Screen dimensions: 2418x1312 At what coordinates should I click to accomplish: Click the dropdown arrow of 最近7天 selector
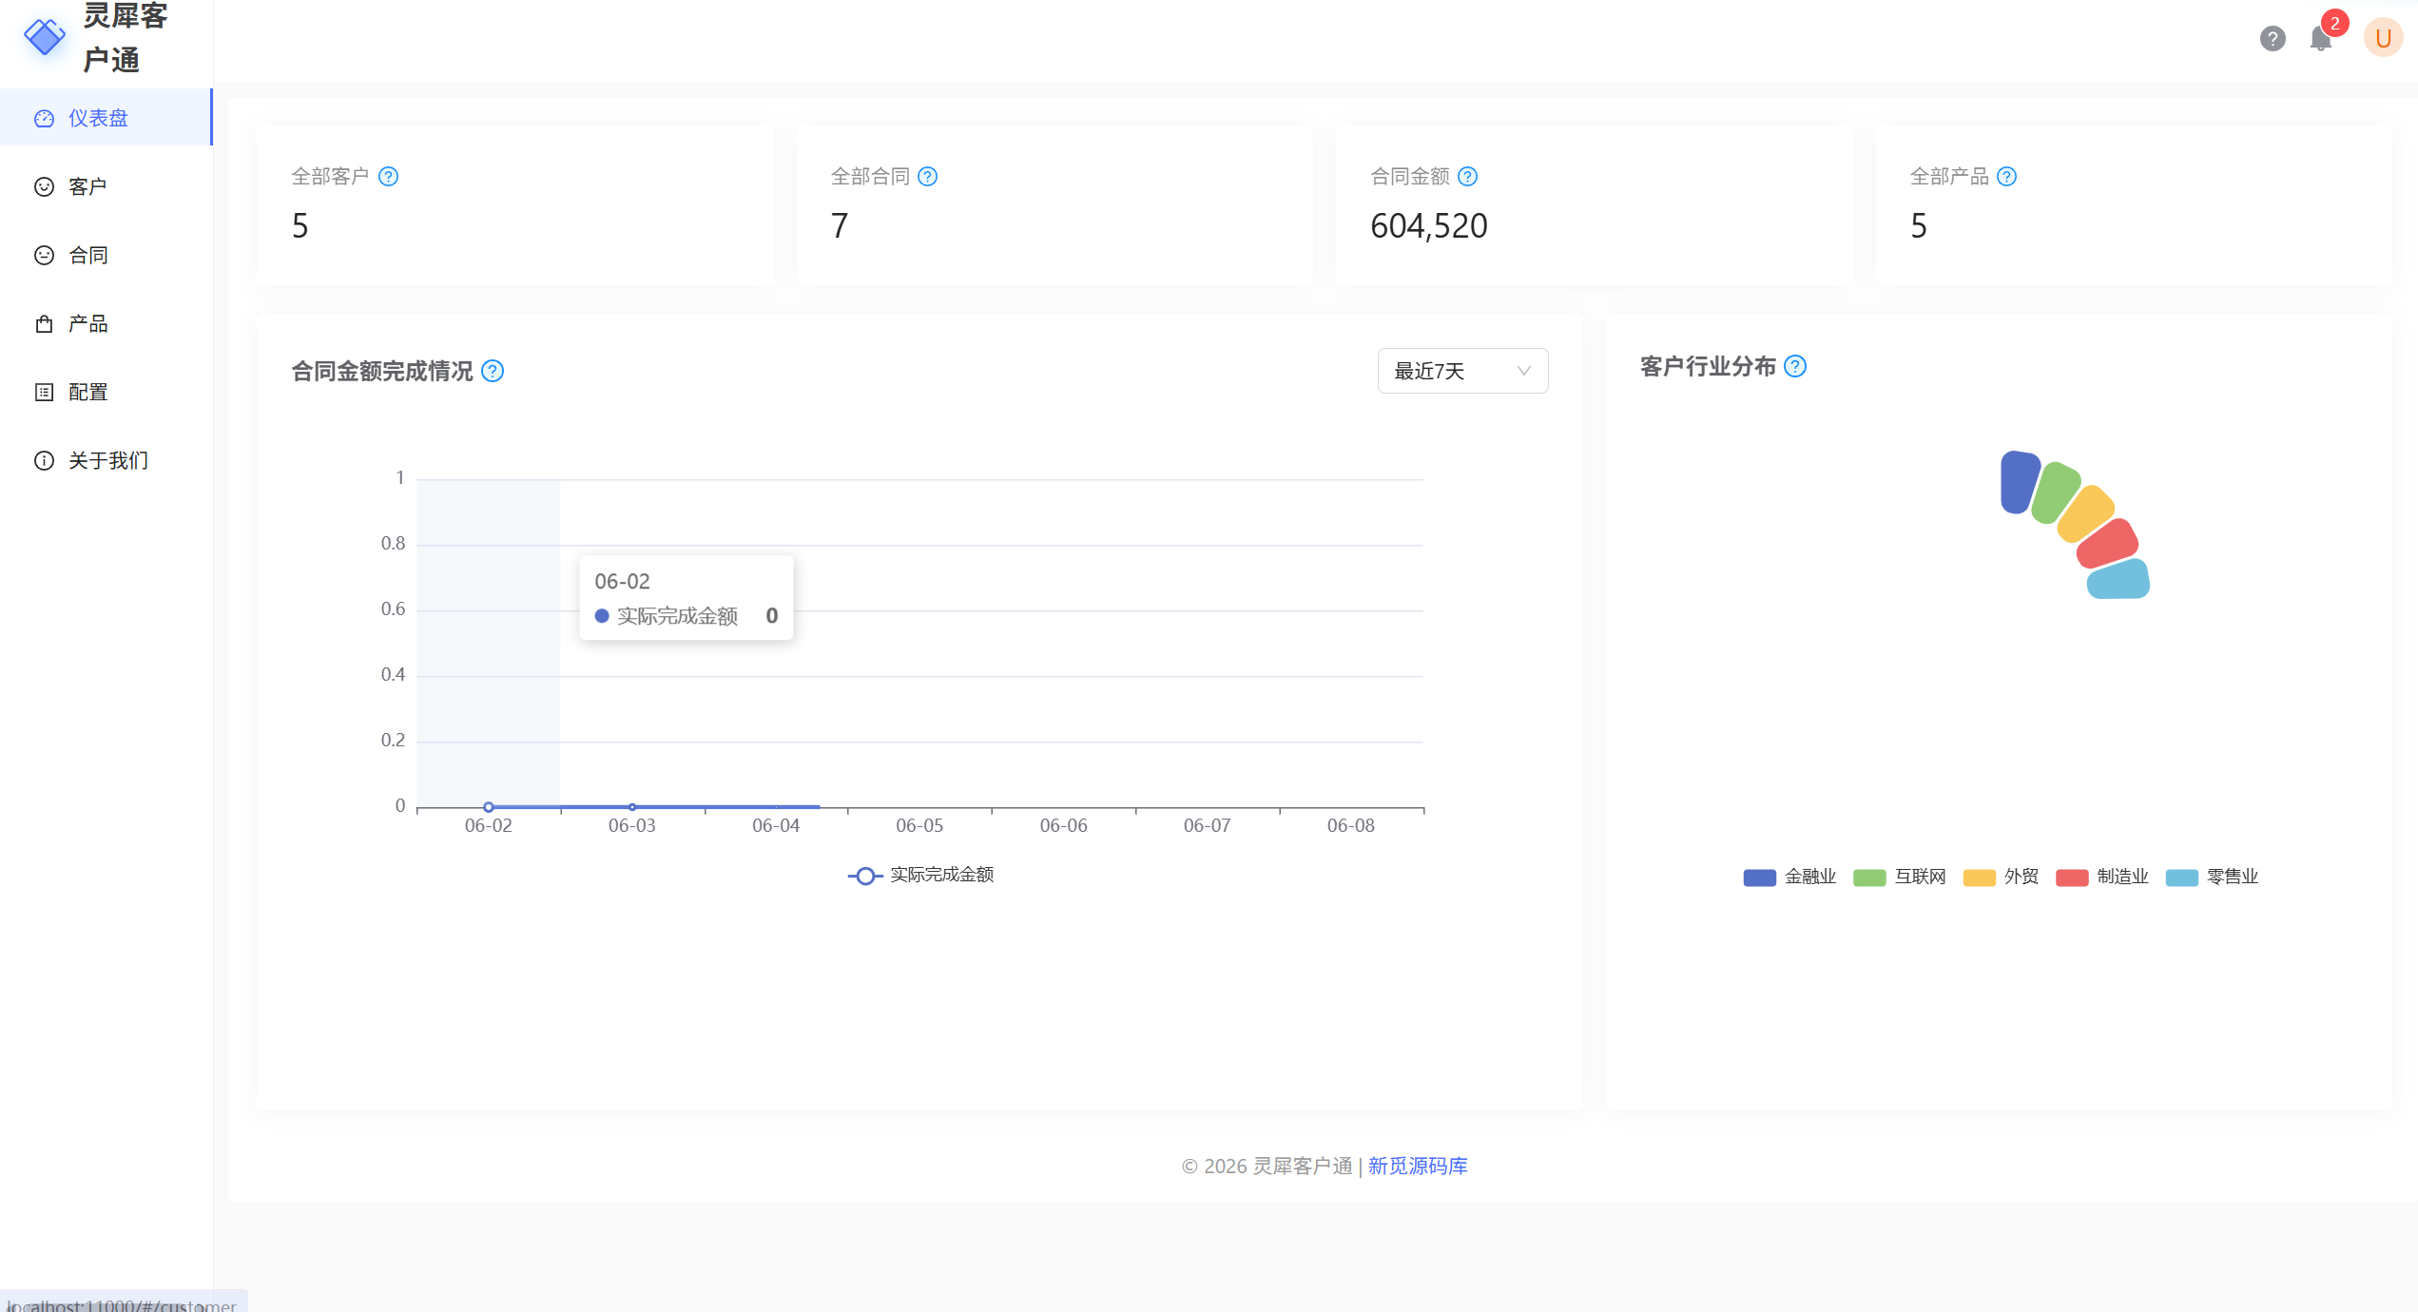(x=1523, y=371)
